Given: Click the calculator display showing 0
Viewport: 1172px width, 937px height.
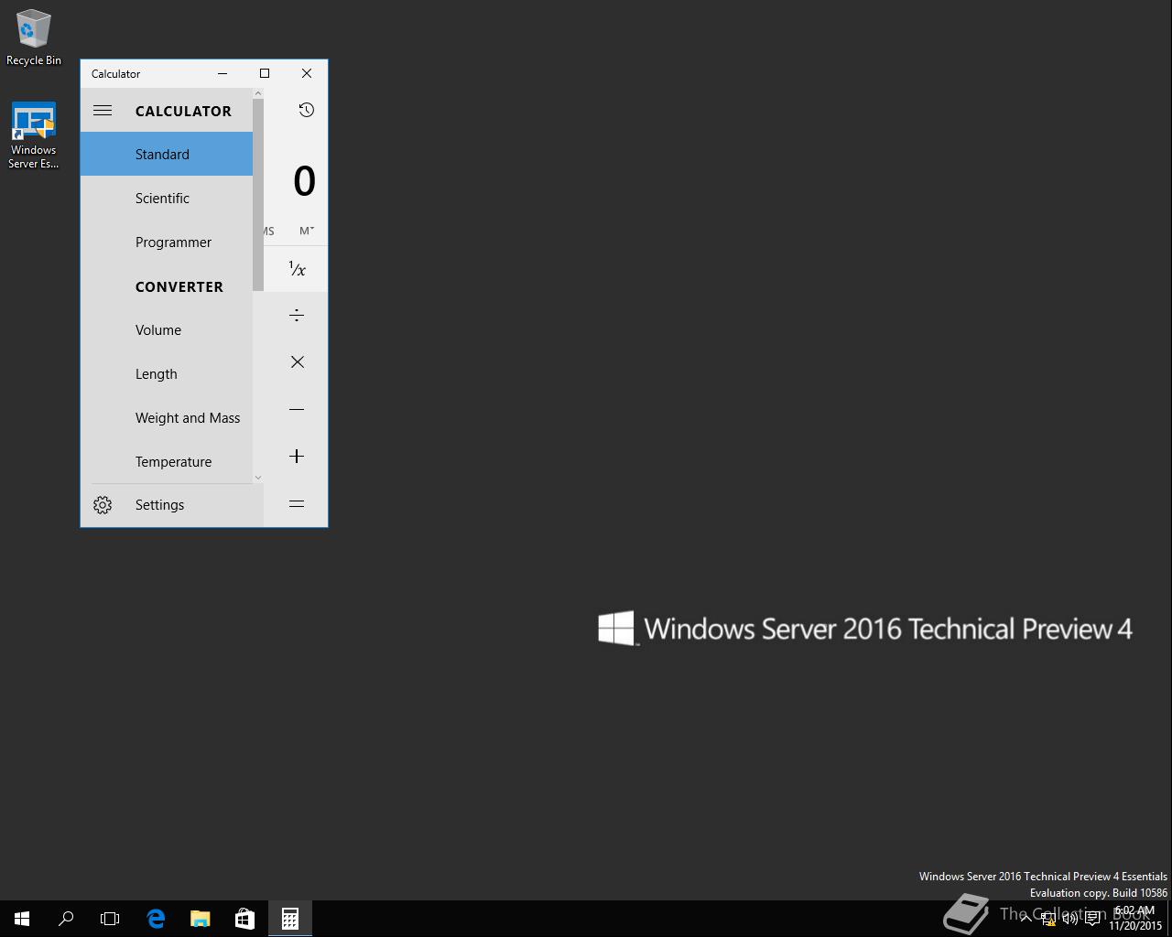Looking at the screenshot, I should 304,181.
